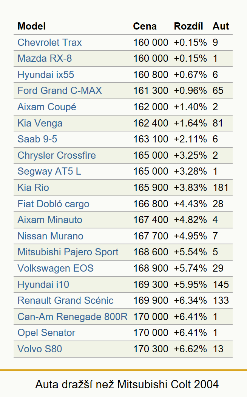Open the Mazda RX-8 link
Screen dimensions: 247x397
45,58
